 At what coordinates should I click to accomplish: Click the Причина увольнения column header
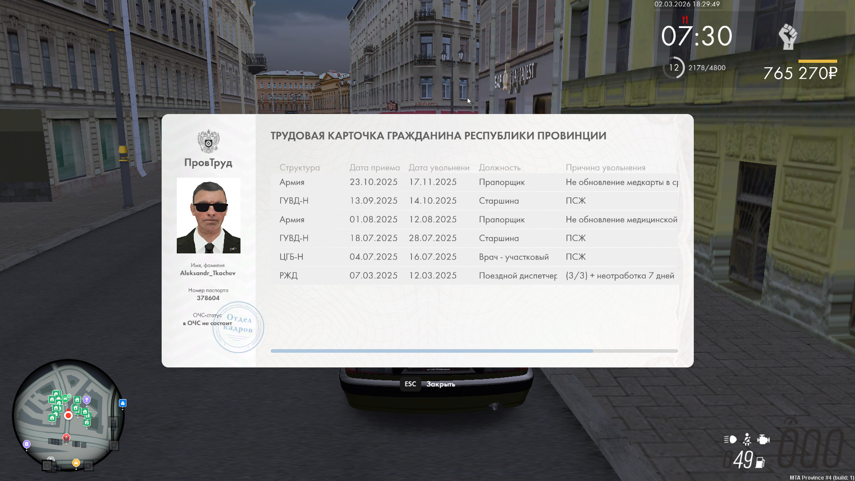[x=605, y=167]
